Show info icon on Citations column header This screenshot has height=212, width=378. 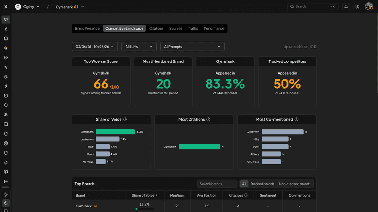pos(246,195)
